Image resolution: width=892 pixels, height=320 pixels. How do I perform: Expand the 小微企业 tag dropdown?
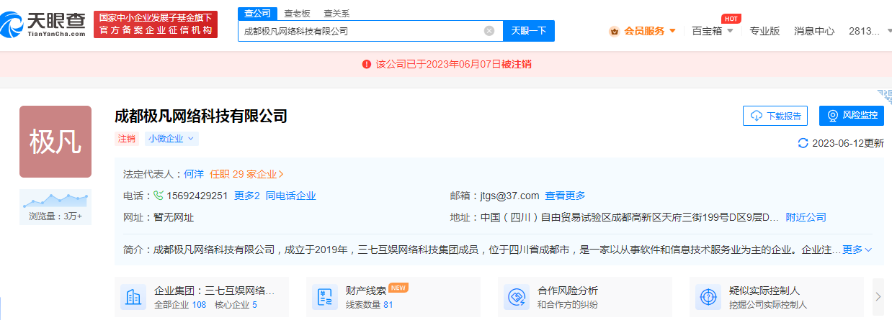[x=171, y=139]
